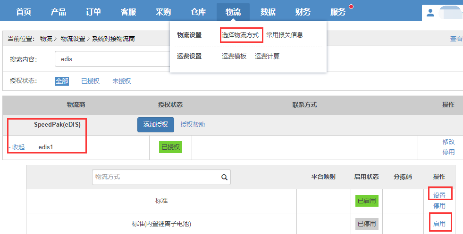The image size is (463, 234).
Task: Click 启用 for 标准(内置锂离子电池)
Action: 439,224
